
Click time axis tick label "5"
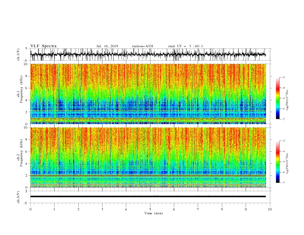pyautogui.click(x=150, y=209)
